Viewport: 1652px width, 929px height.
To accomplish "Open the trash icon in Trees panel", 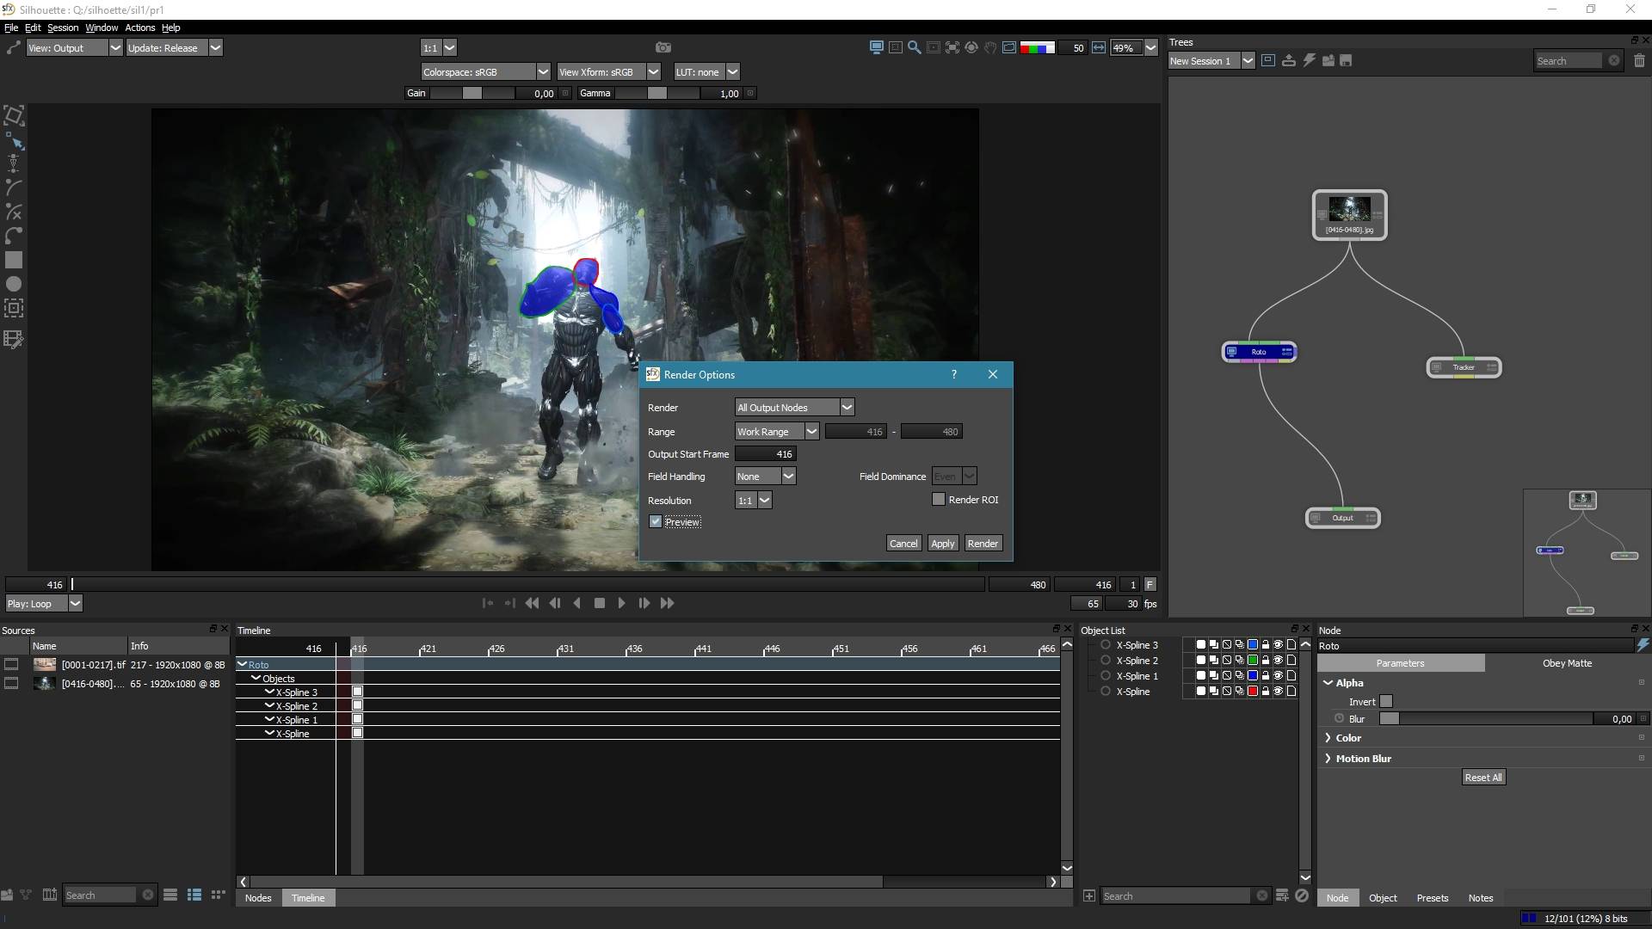I will (x=1639, y=60).
